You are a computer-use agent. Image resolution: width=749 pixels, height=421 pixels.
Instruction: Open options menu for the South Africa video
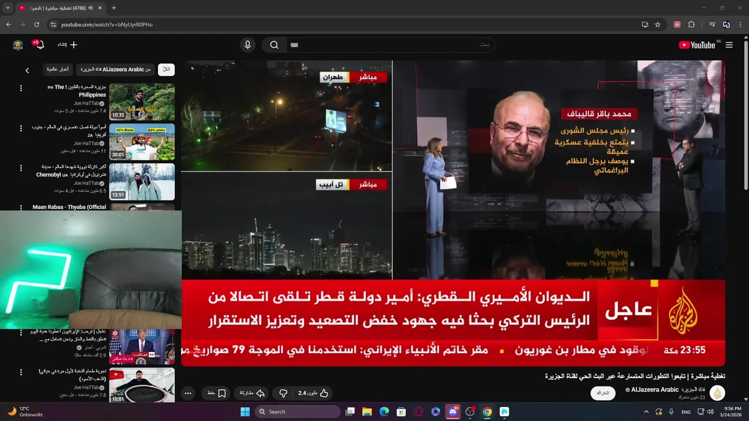pos(21,128)
